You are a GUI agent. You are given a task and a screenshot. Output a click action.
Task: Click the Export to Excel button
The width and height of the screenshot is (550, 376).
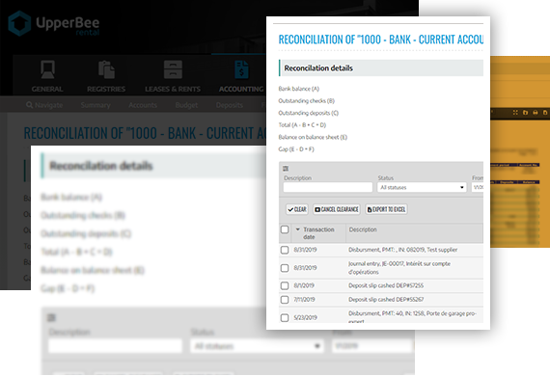[x=386, y=209]
